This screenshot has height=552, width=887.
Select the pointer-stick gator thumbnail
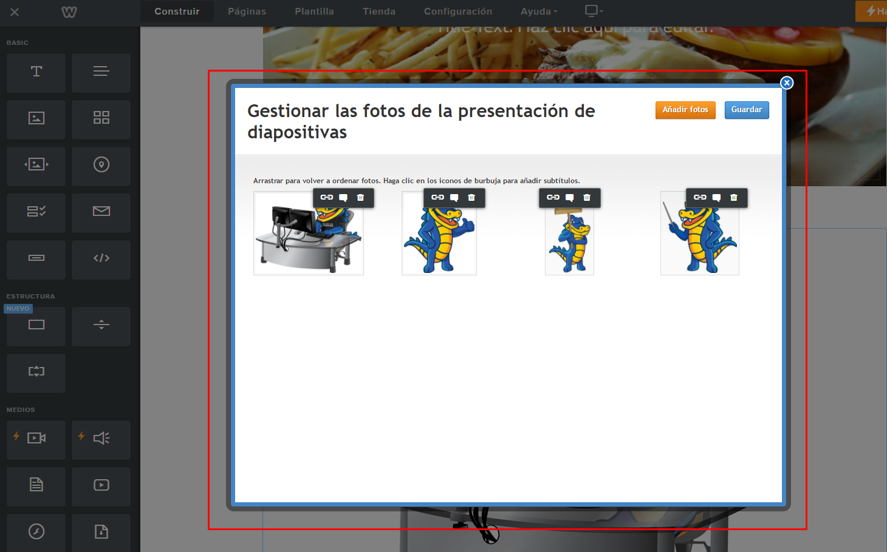pyautogui.click(x=700, y=234)
